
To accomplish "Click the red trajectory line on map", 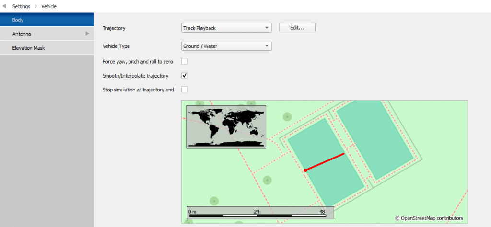I will tap(325, 162).
